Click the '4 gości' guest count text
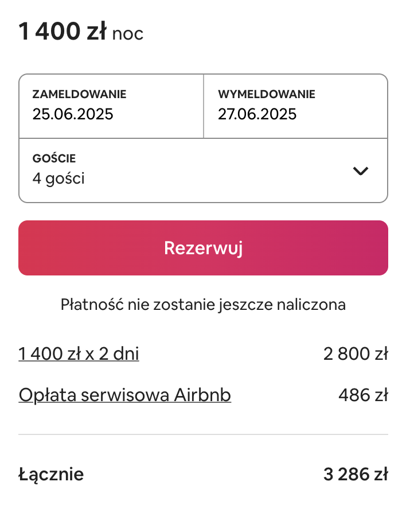The height and width of the screenshot is (505, 406). pos(58,178)
